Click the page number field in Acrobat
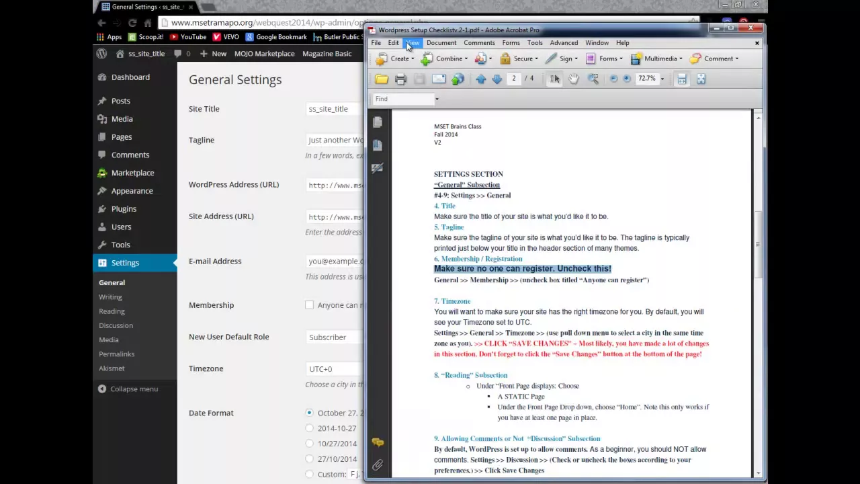This screenshot has height=484, width=860. click(514, 79)
